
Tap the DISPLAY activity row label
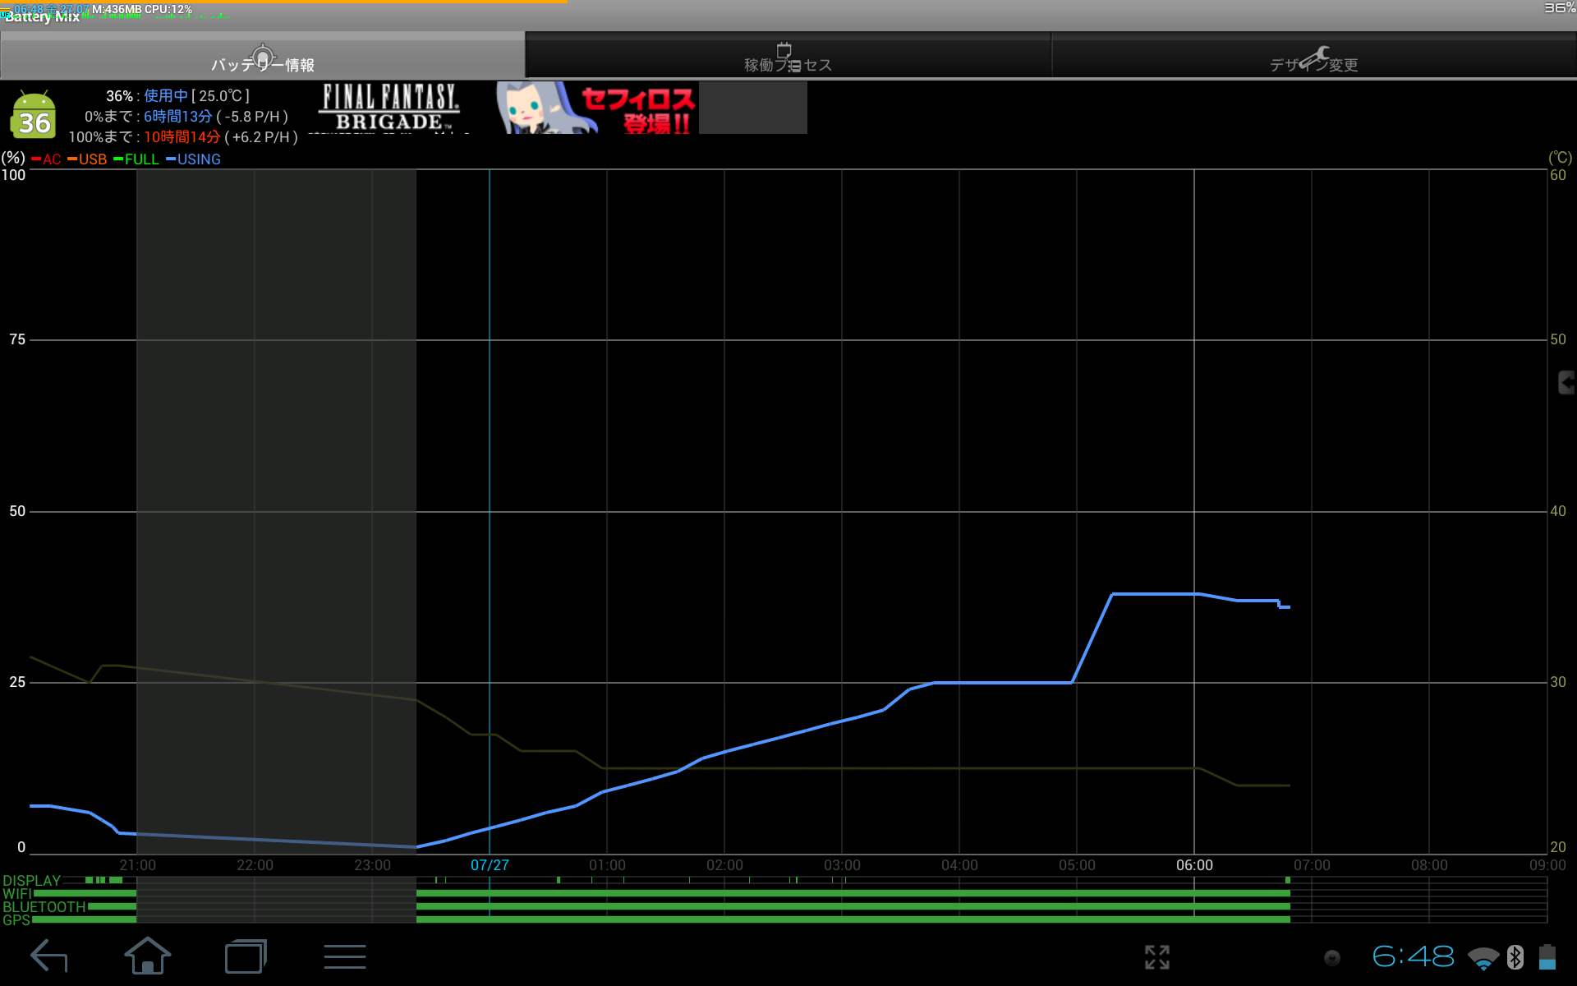point(31,881)
